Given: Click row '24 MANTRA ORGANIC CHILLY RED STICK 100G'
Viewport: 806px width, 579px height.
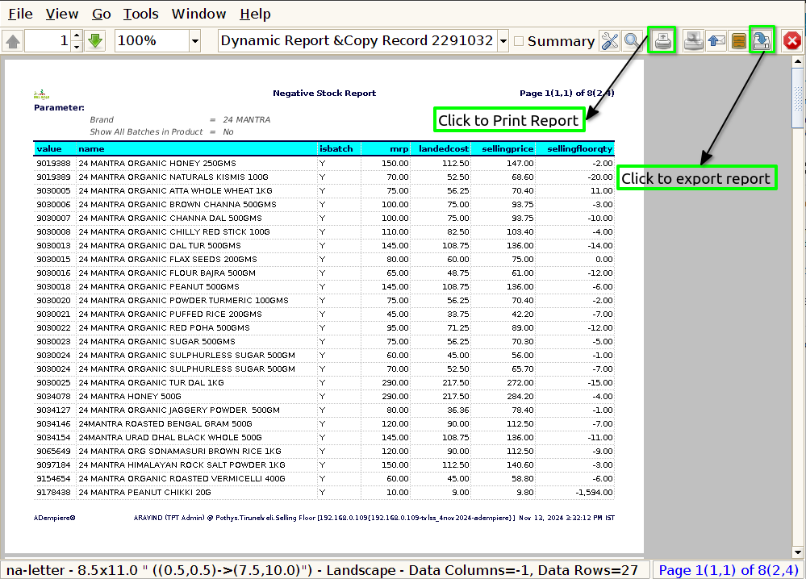Looking at the screenshot, I should tap(324, 232).
